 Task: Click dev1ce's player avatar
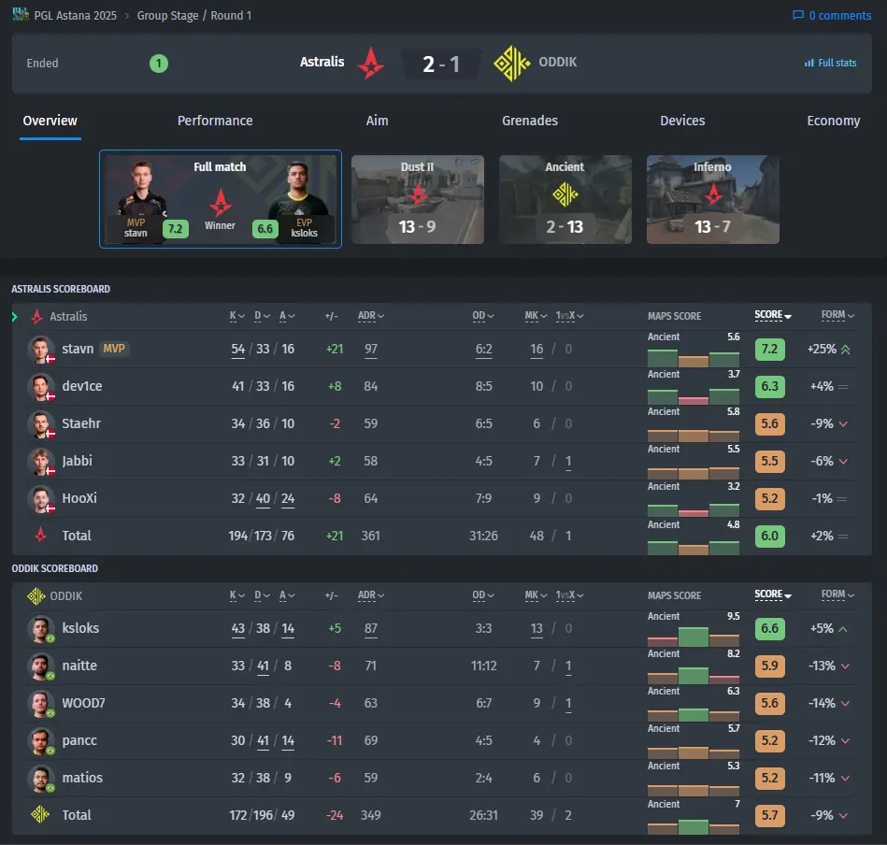pyautogui.click(x=41, y=386)
